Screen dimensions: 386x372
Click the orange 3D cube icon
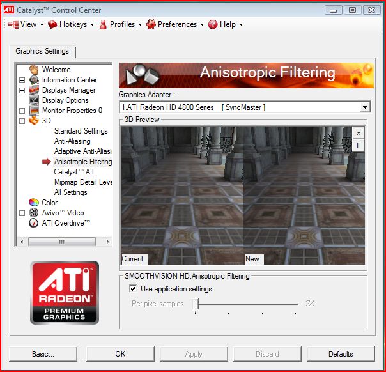point(34,121)
